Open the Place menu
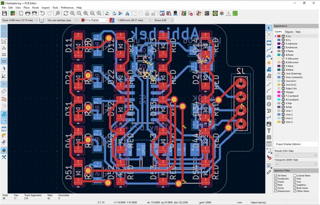This screenshot has height=205, width=320. click(x=27, y=8)
